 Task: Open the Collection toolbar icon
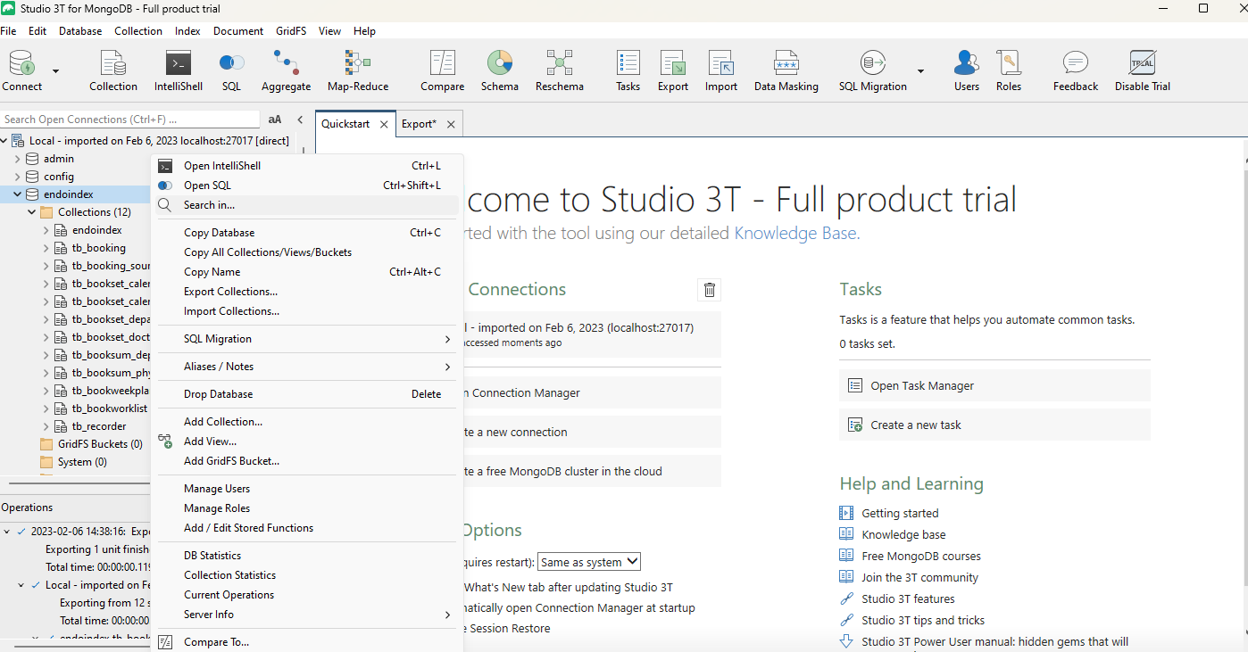tap(113, 70)
